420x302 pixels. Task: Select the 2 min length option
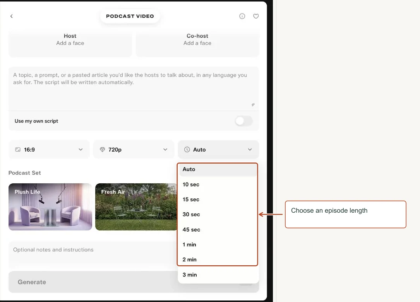pos(218,259)
